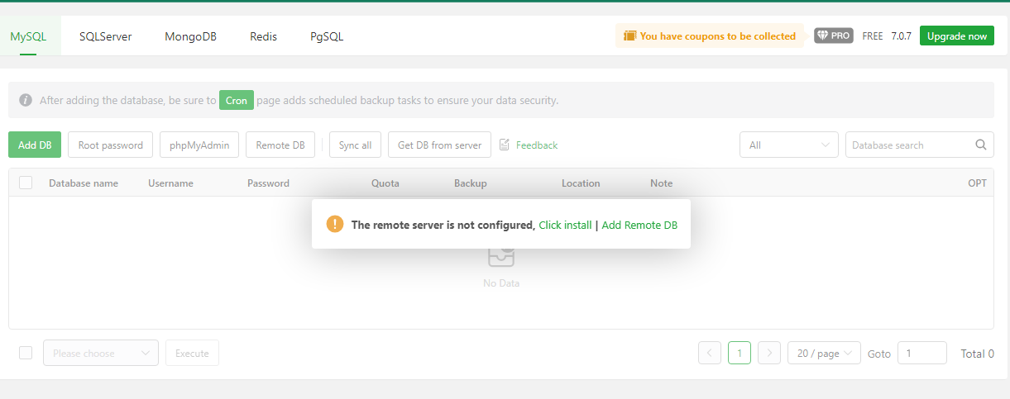
Task: Switch to the MongoDB tab
Action: 190,36
